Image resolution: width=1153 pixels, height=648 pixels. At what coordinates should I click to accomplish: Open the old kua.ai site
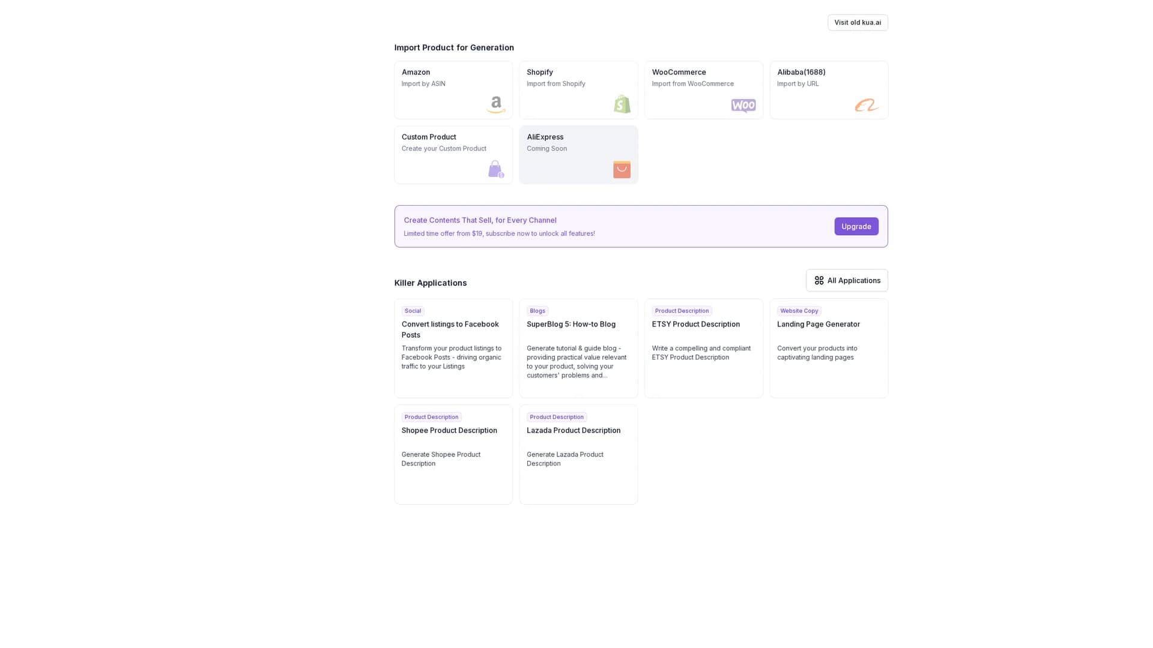coord(858,22)
